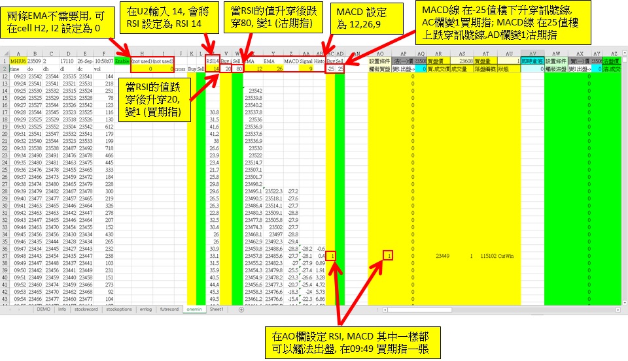Screen dimensions: 628x361
Task: Switch to the stockrecord sheet tab
Action: [x=86, y=309]
